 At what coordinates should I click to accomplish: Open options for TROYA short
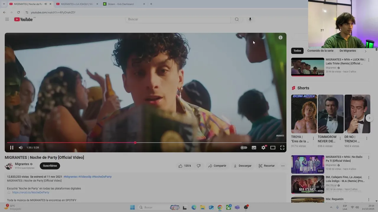[x=313, y=138]
